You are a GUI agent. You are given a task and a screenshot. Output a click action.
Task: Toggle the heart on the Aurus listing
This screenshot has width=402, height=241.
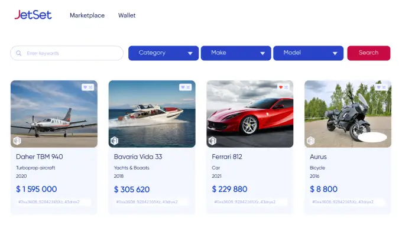click(379, 87)
